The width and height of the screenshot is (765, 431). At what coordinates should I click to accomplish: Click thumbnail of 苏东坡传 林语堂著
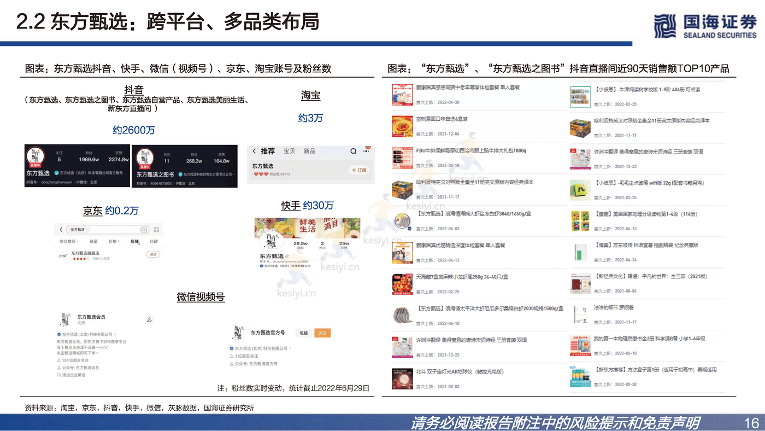coord(580,253)
